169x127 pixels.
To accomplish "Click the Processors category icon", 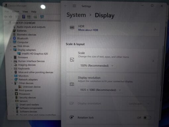I will point(17,94).
